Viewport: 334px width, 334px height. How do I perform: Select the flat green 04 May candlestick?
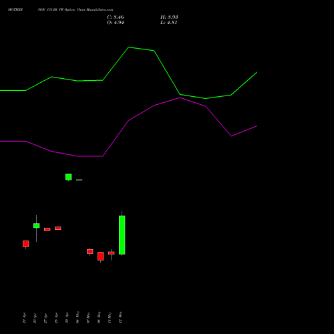79,180
